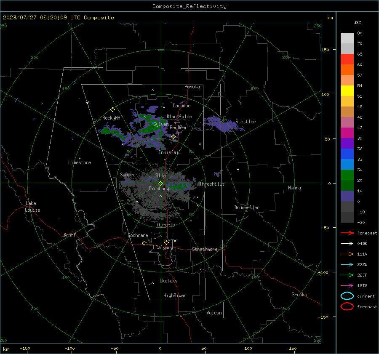The width and height of the screenshot is (379, 354).
Task: Click the Sundre town label
Action: (128, 174)
